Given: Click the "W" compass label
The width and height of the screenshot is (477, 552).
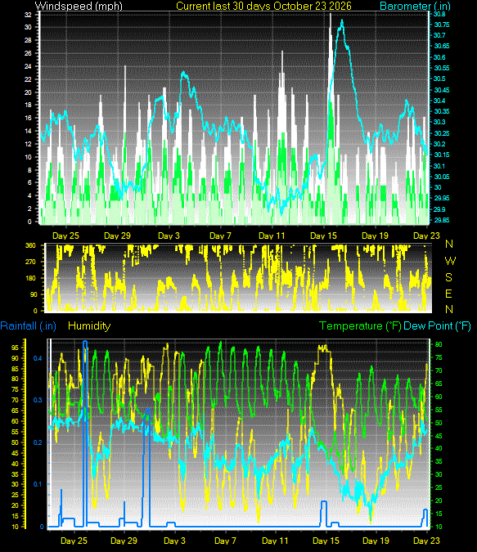Looking at the screenshot, I should click(x=450, y=261).
